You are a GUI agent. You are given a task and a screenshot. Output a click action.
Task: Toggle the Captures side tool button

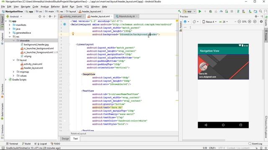tap(2, 39)
